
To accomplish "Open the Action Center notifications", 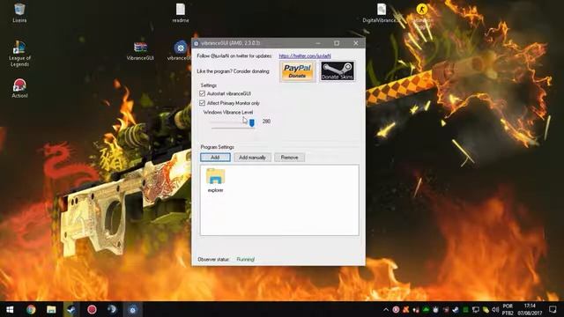I will point(553,309).
